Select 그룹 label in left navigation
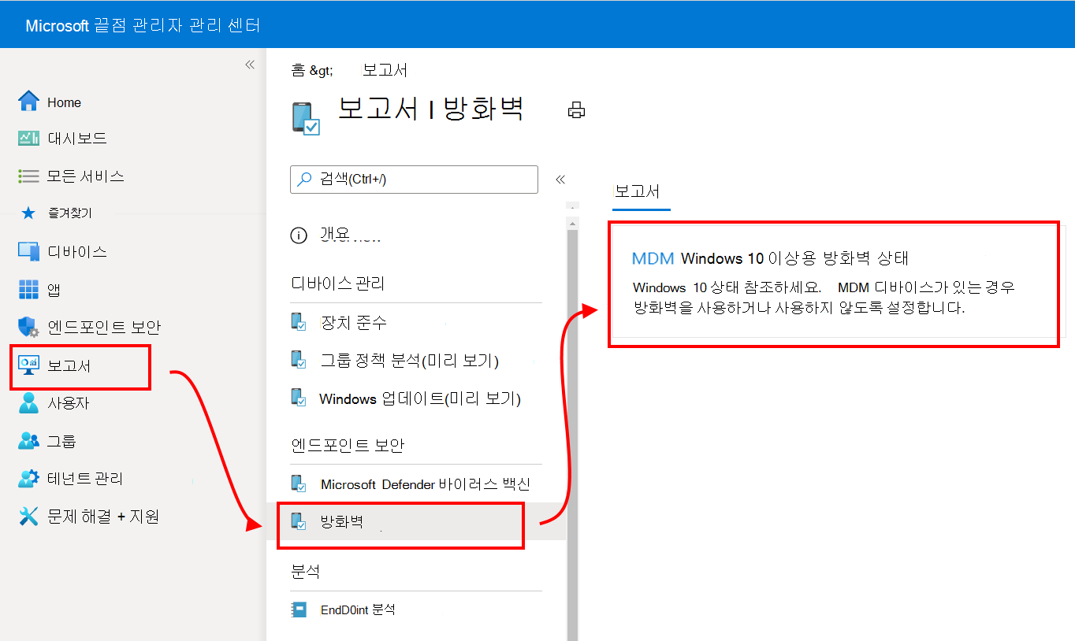 (61, 441)
